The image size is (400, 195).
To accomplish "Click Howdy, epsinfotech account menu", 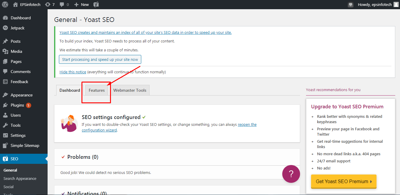I will (x=378, y=4).
